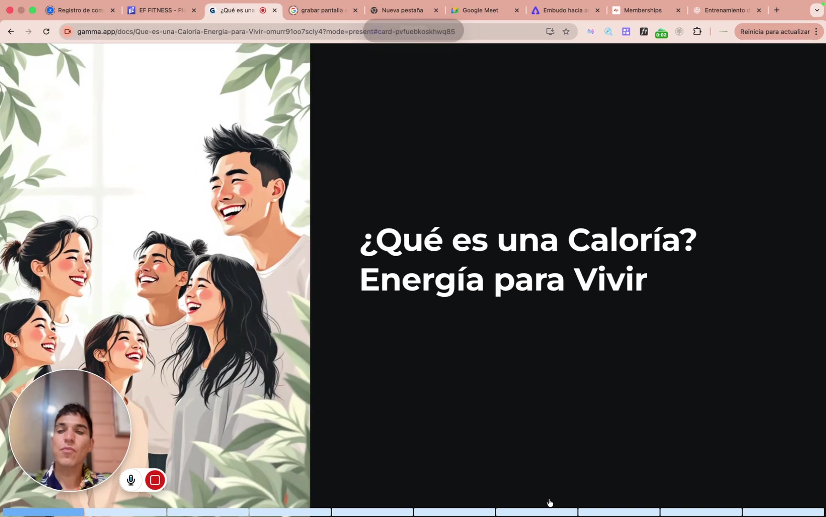Image resolution: width=826 pixels, height=517 pixels.
Task: Open the Extensions puzzle icon
Action: (697, 32)
